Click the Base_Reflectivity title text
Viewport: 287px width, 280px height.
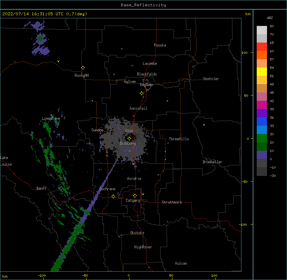143,5
